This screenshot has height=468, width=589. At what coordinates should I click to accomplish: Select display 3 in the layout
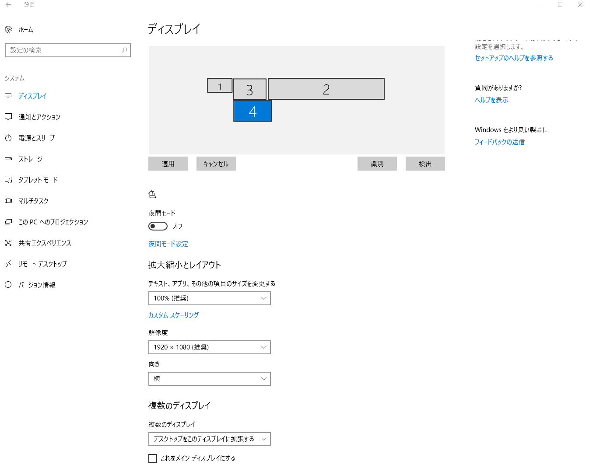click(250, 90)
